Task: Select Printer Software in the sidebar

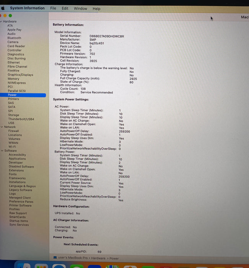Action: 20,205
